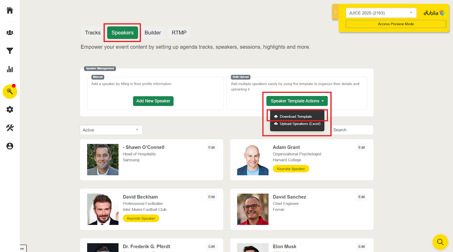Click David Beckham's Keynote Speaker tag
Viewport: 453px width, 252px height.
click(141, 218)
